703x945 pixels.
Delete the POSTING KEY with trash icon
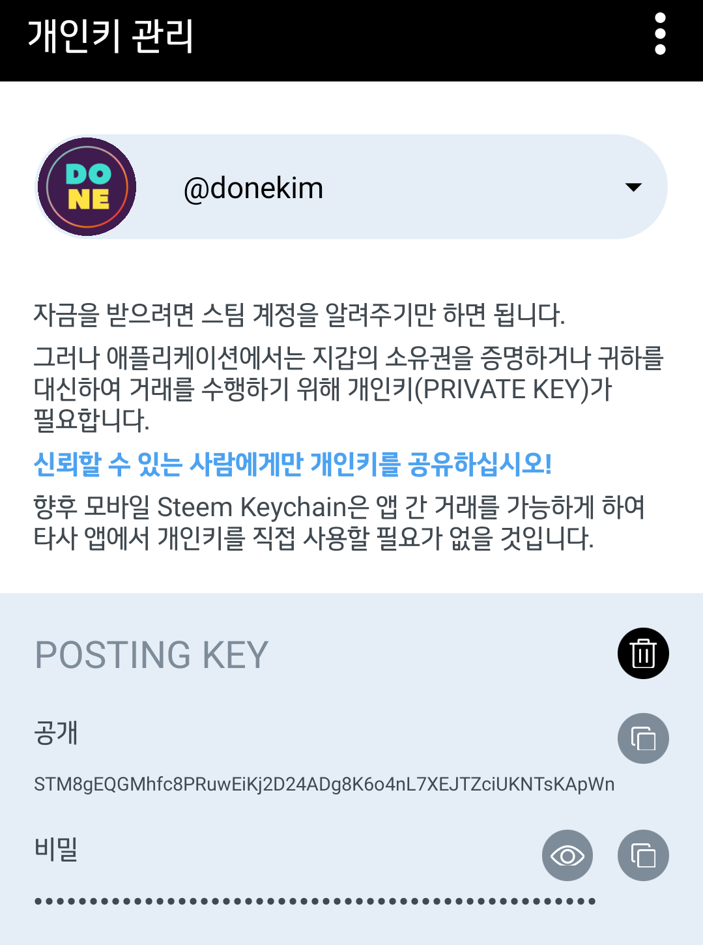tap(643, 653)
